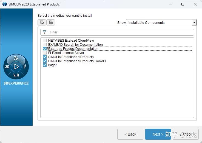This screenshot has height=143, width=202.
Task: Click the 3DEXPERIENCE compass play icon
Action: (16, 67)
